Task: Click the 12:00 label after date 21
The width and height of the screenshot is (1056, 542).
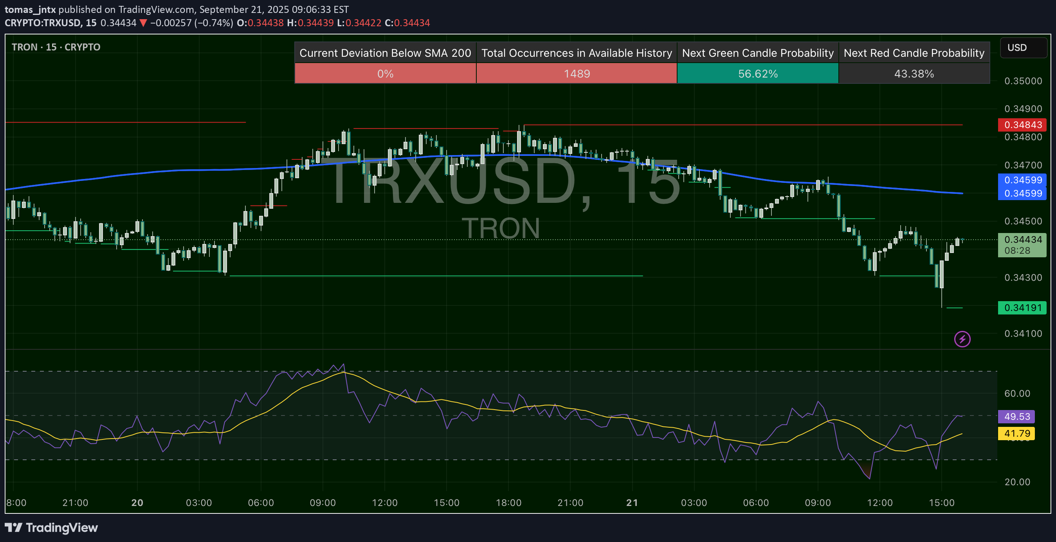Action: click(x=880, y=502)
